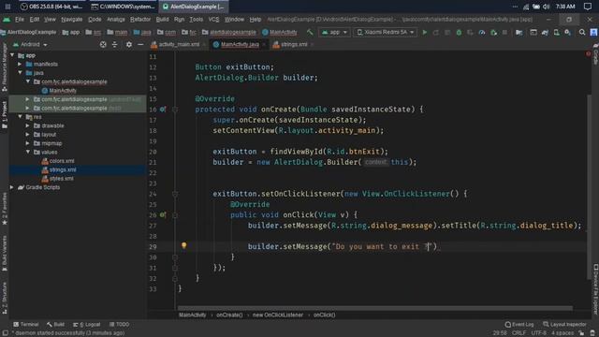The height and width of the screenshot is (337, 599).
Task: Open the VCS menu
Action: click(213, 20)
